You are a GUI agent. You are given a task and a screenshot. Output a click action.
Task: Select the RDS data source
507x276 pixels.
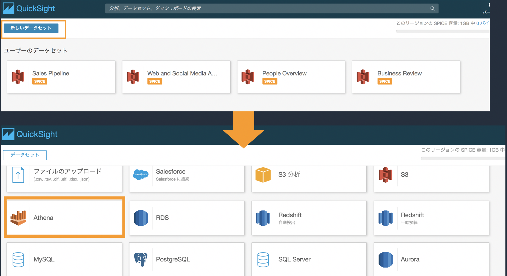(x=187, y=218)
